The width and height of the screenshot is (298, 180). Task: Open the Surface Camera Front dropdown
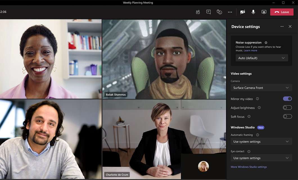261,88
